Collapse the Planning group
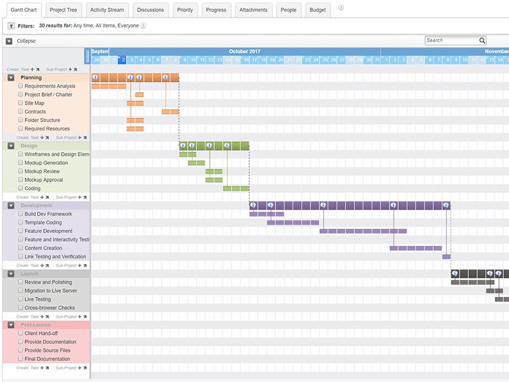This screenshot has width=509, height=382. tap(11, 78)
